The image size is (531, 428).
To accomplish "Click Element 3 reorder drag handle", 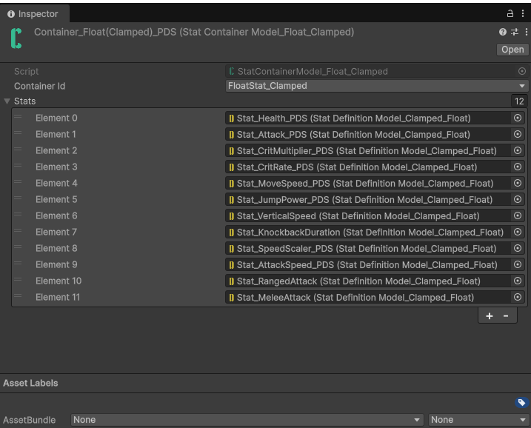I will coord(18,166).
